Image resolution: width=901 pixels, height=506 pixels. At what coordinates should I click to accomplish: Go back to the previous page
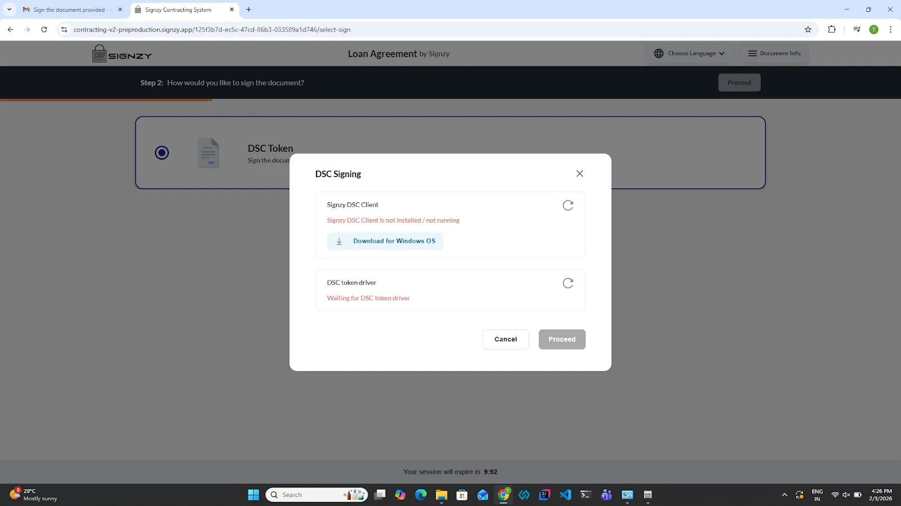pyautogui.click(x=10, y=30)
